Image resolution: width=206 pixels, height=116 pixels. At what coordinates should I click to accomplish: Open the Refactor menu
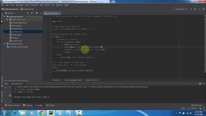pos(34,5)
